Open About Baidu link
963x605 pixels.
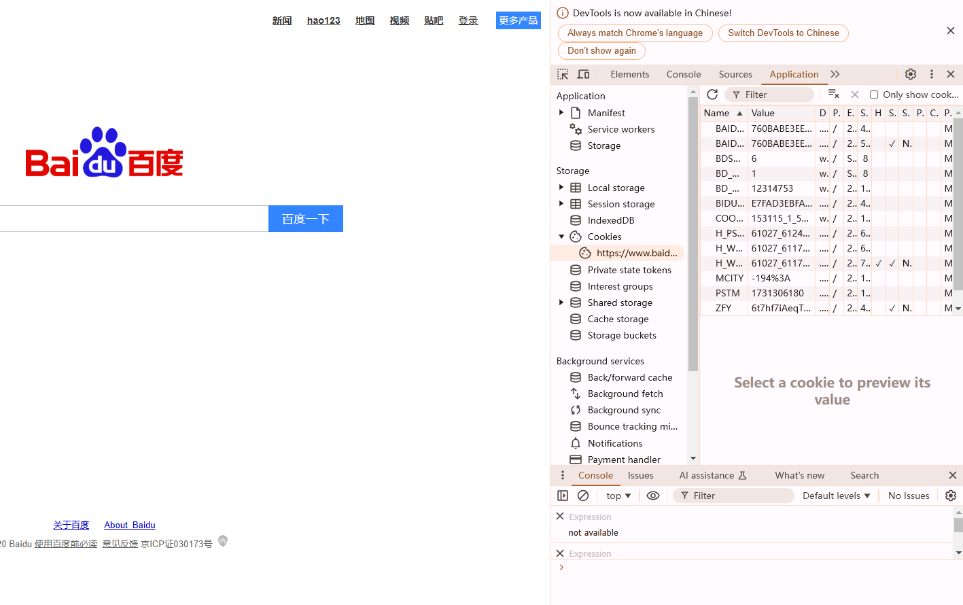[130, 525]
